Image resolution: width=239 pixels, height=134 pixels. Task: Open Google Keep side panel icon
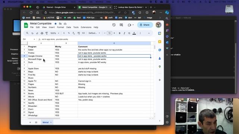[x=159, y=42]
